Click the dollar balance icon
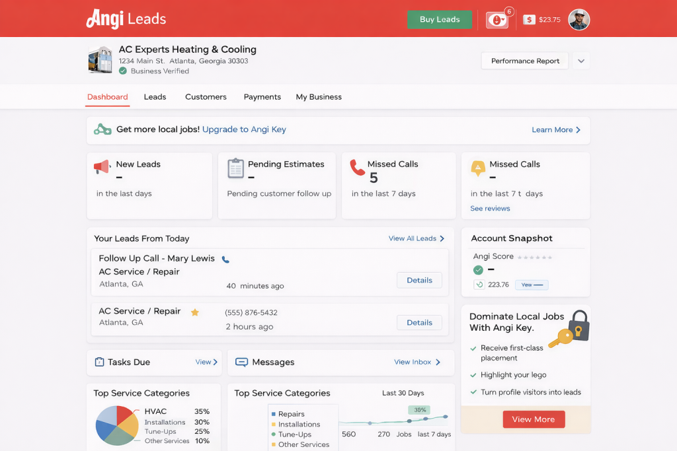The width and height of the screenshot is (677, 451). (x=529, y=19)
